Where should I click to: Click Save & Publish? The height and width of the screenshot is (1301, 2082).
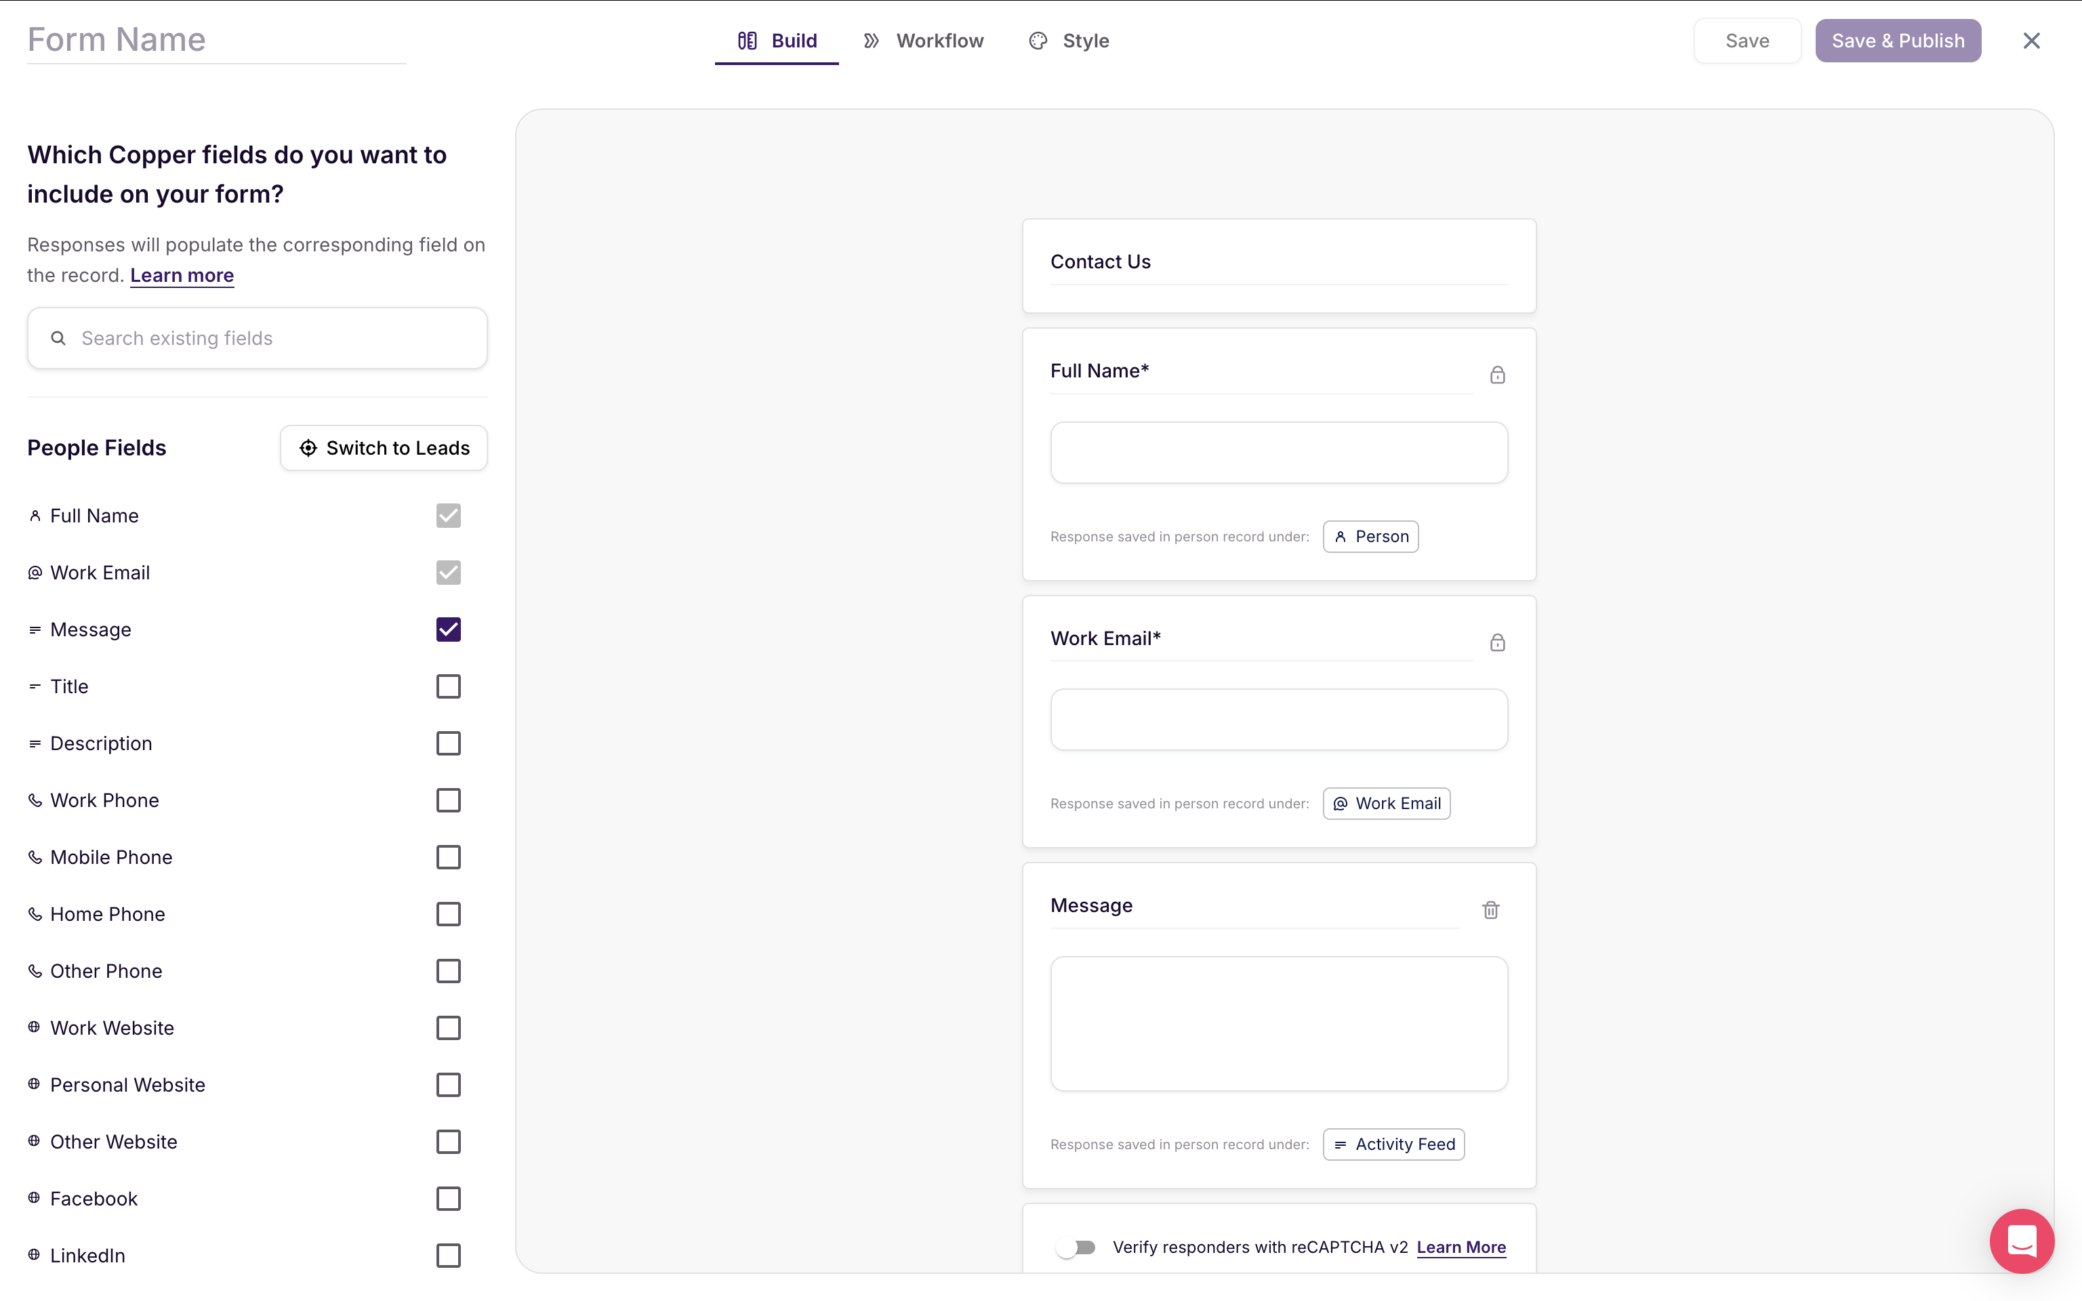click(x=1898, y=41)
